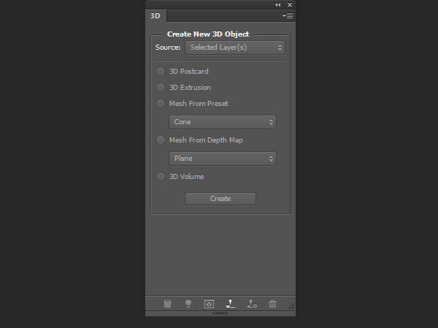Enable the Mesh From Depth Map option
438x328 pixels.
(x=161, y=140)
